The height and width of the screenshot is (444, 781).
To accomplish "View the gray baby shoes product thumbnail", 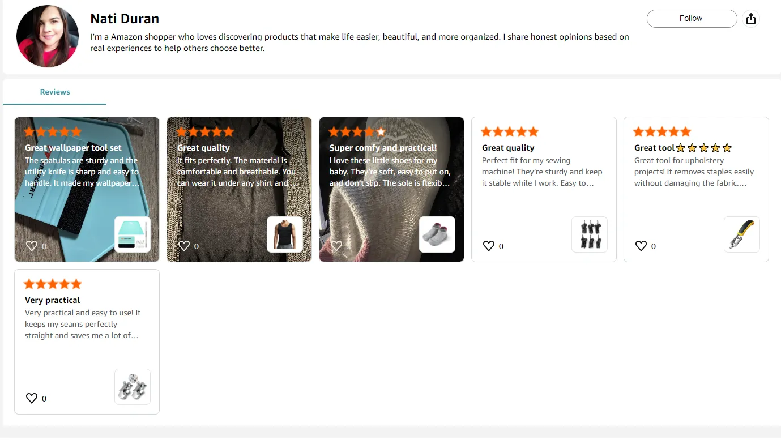I will point(437,234).
